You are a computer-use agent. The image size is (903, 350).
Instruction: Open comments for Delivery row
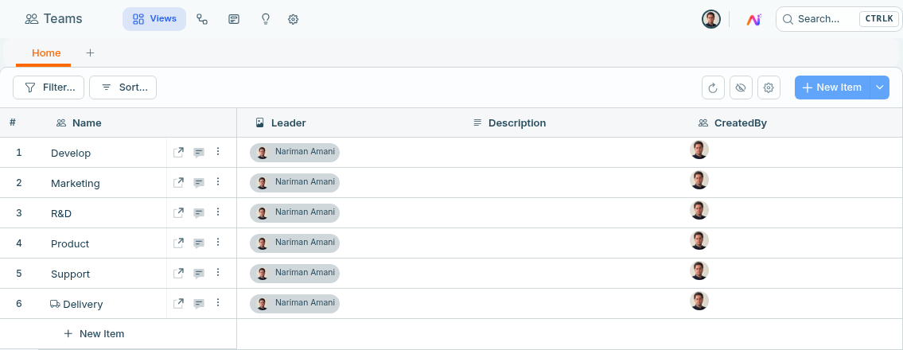tap(199, 304)
